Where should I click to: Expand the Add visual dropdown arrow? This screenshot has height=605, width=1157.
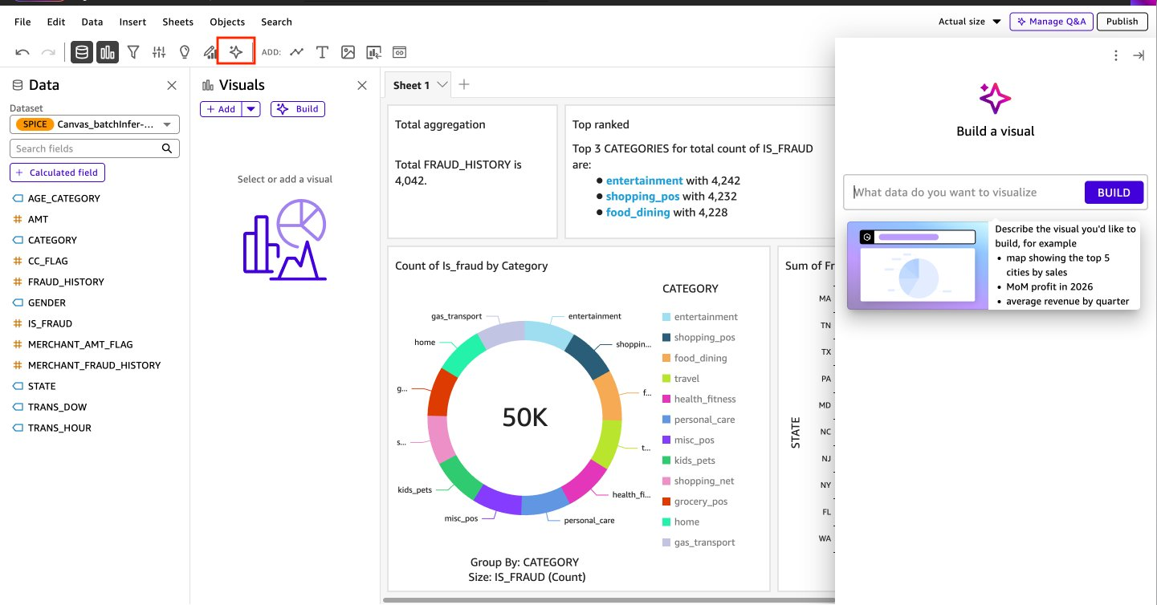251,109
